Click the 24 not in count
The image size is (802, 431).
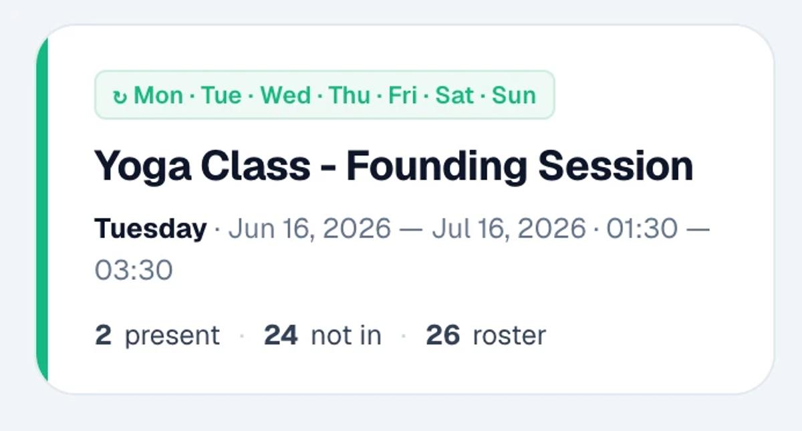323,335
